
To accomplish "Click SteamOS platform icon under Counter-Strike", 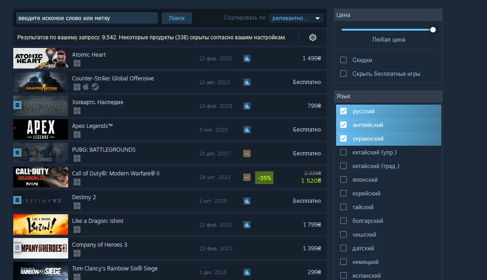I will (95, 87).
